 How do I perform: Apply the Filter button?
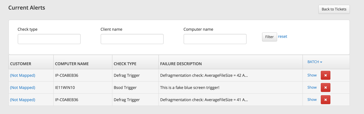(269, 37)
